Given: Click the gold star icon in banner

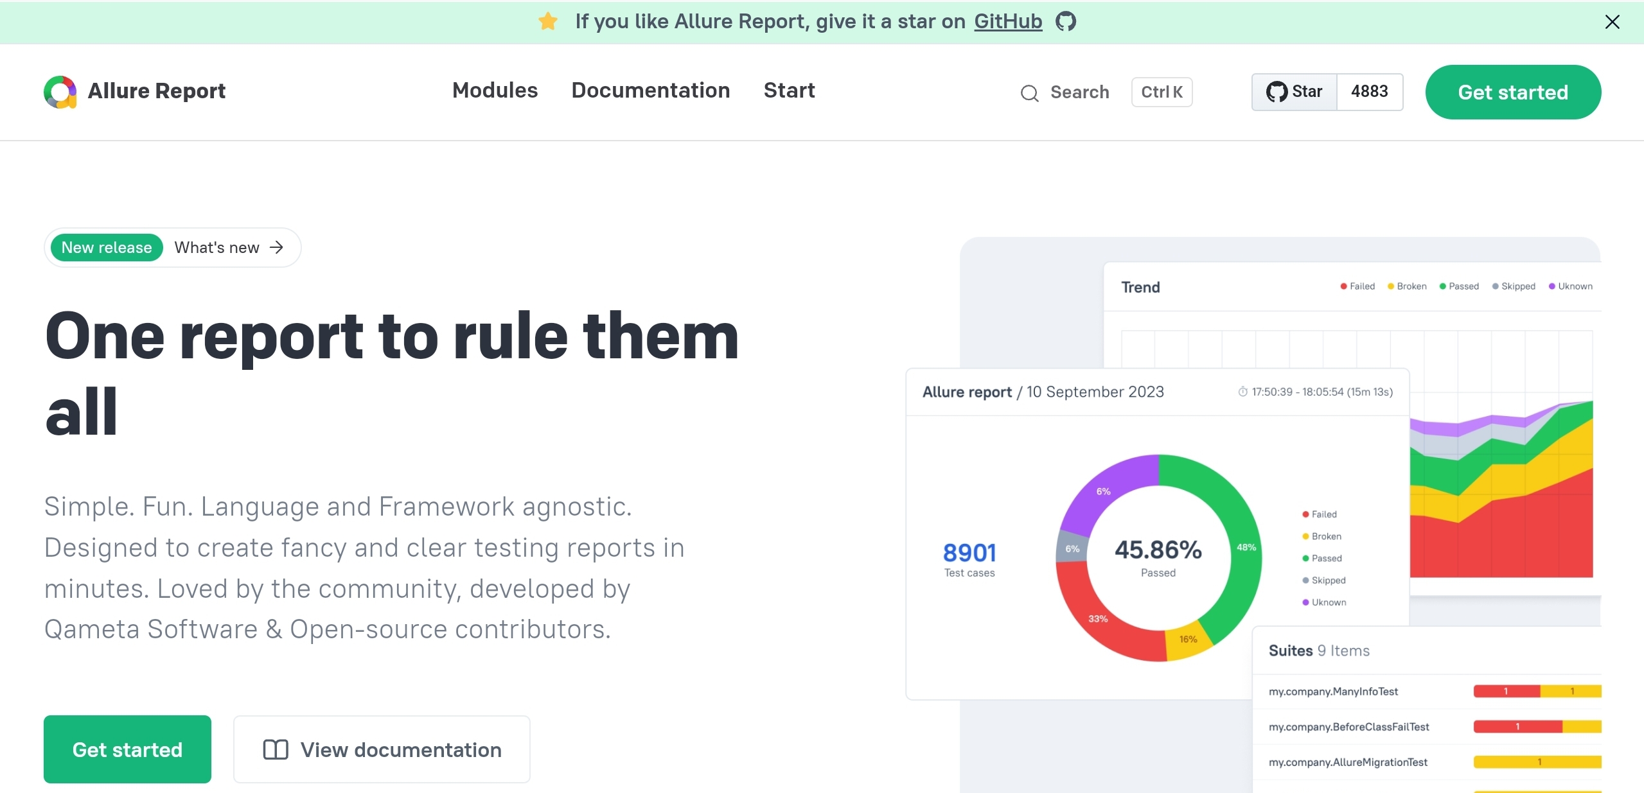Looking at the screenshot, I should pyautogui.click(x=548, y=22).
